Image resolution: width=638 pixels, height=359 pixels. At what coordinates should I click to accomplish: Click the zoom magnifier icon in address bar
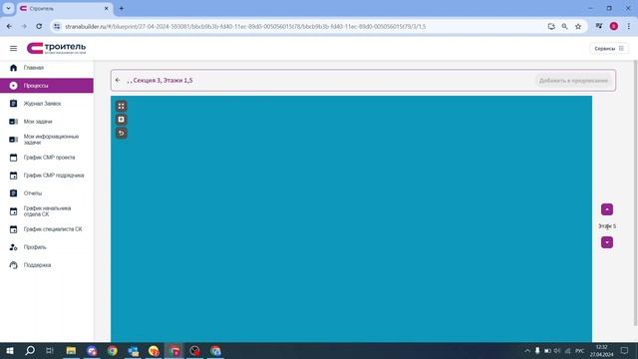565,27
